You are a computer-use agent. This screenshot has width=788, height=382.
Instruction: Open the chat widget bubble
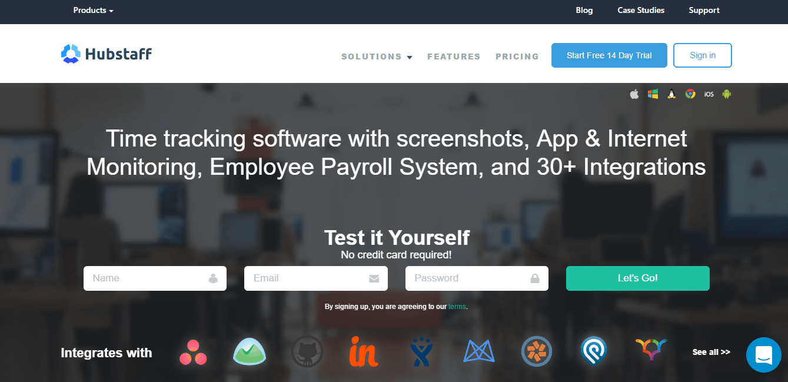(x=764, y=355)
